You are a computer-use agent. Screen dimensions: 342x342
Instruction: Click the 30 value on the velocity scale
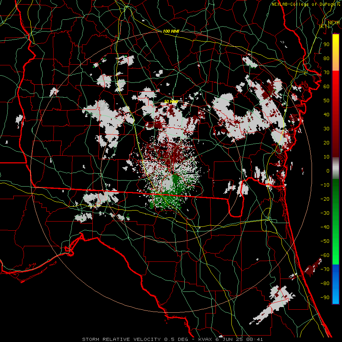(x=326, y=129)
